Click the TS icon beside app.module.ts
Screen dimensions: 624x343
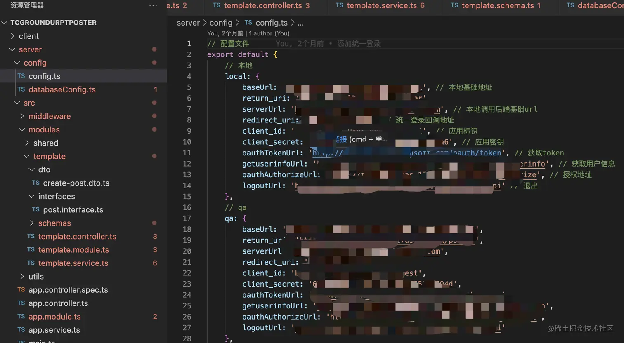(x=21, y=316)
